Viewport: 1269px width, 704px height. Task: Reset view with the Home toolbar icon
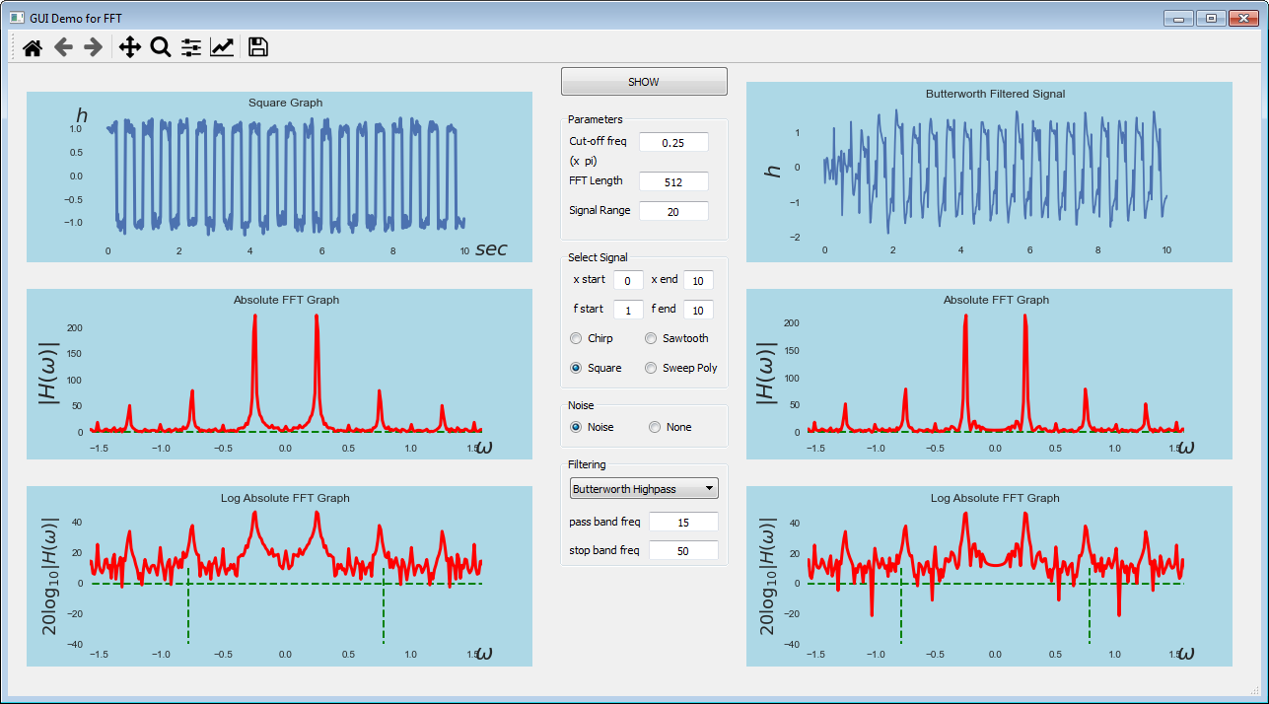[33, 47]
